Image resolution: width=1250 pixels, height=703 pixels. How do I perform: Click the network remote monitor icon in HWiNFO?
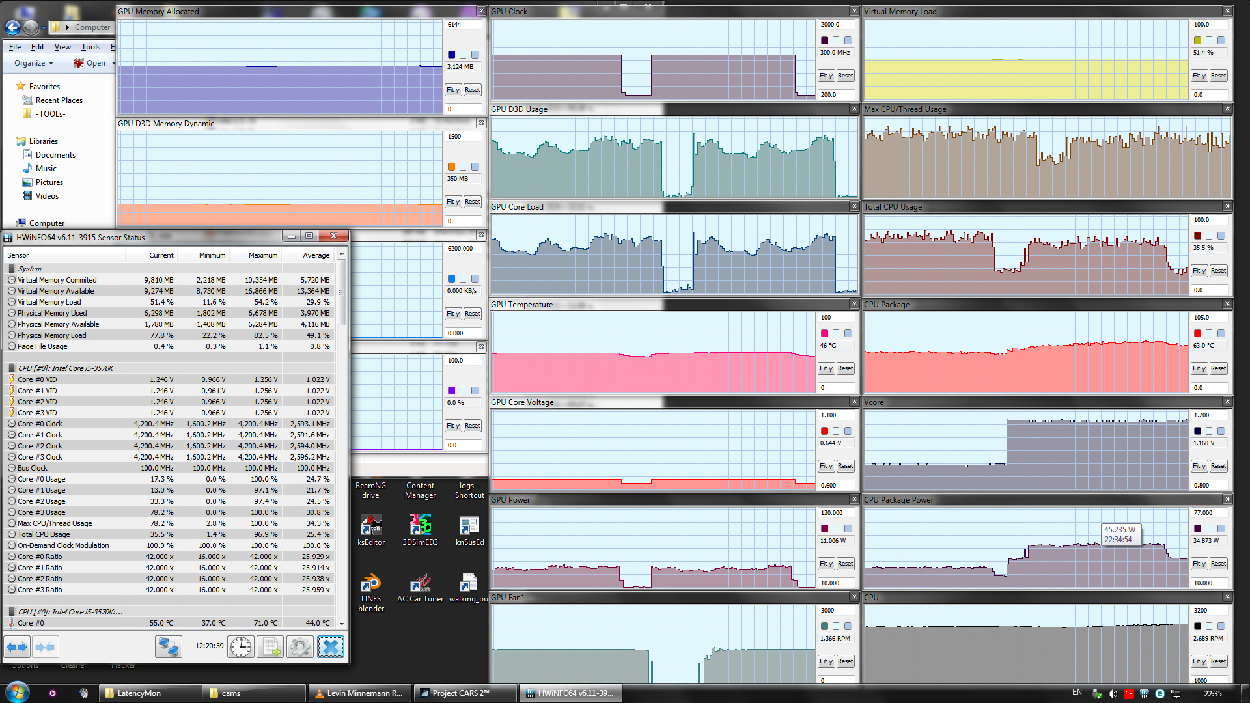click(x=169, y=647)
